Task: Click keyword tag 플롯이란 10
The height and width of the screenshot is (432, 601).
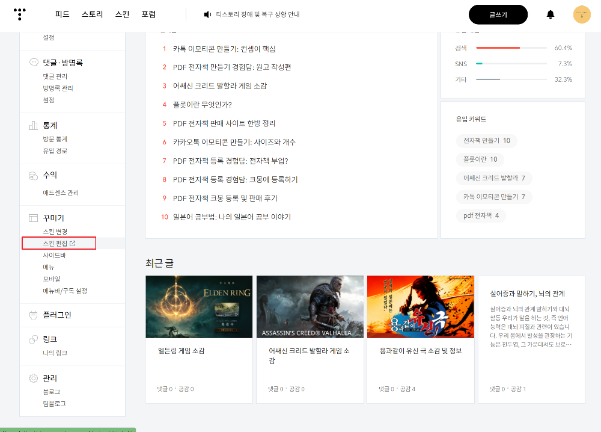Action: tap(480, 159)
